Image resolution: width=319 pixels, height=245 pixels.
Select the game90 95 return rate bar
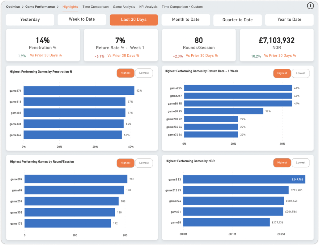point(238,104)
